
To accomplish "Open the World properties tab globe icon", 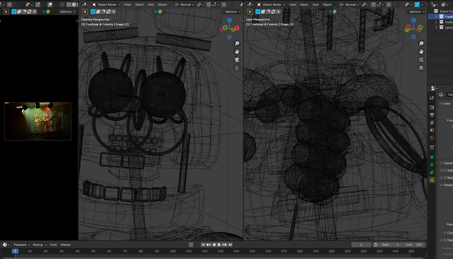I will [x=432, y=138].
